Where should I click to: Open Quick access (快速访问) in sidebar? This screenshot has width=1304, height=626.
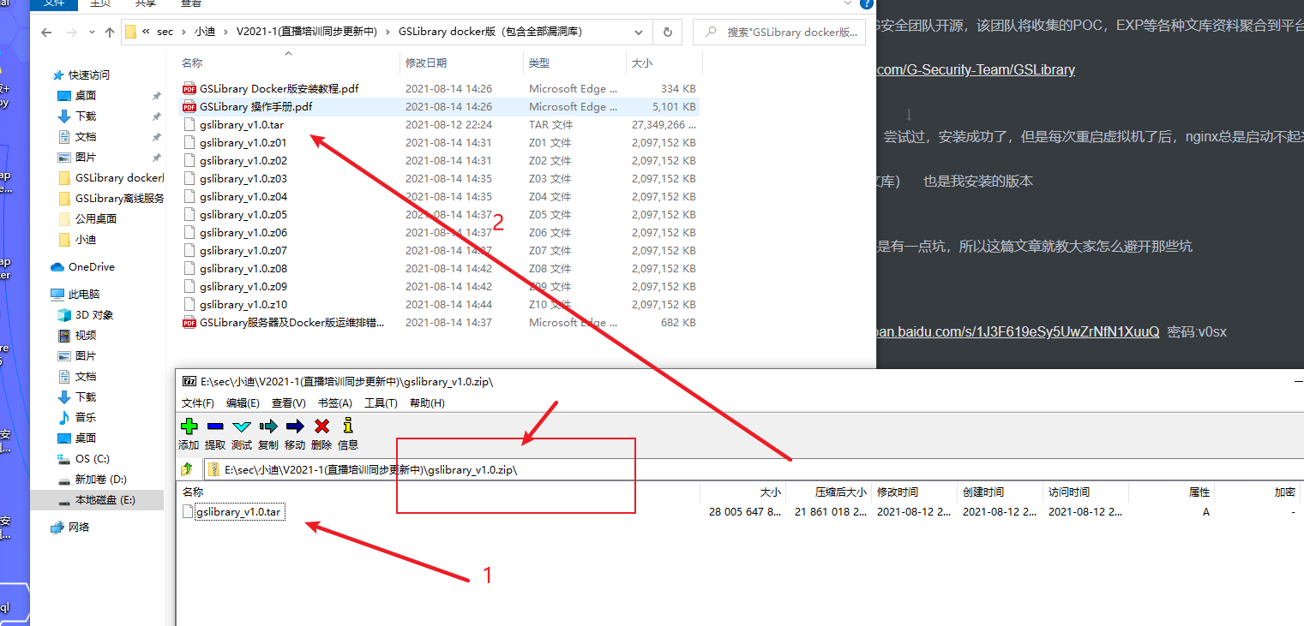click(x=89, y=75)
